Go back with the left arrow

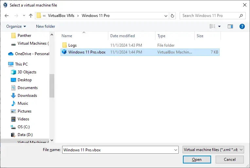coord(7,16)
